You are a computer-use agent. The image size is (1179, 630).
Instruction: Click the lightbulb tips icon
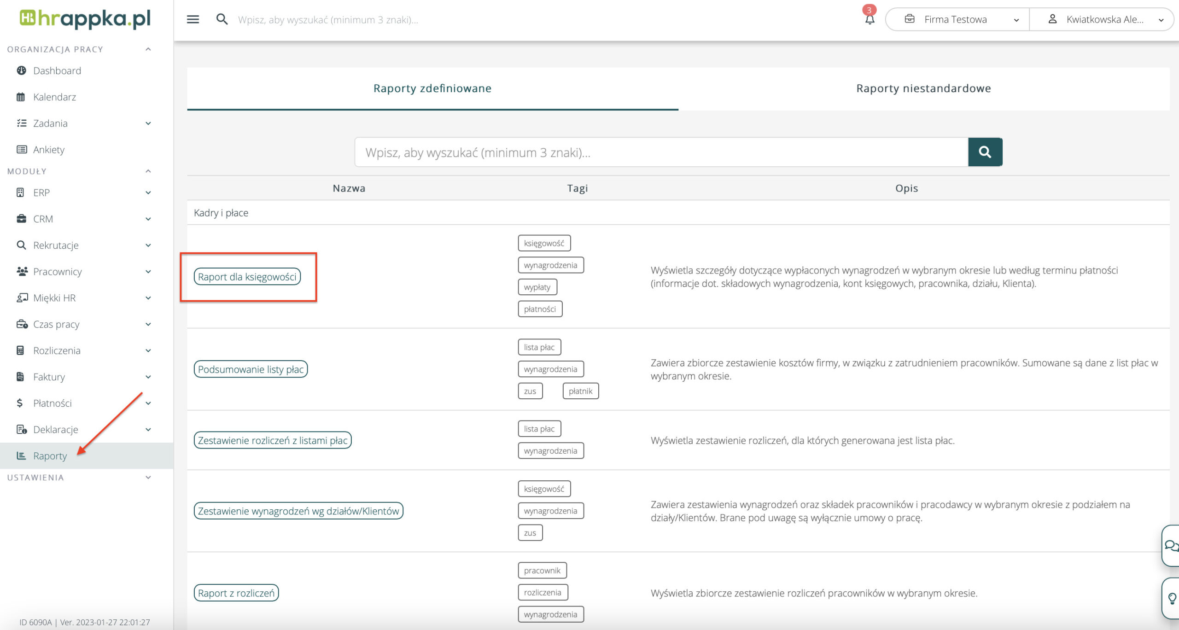click(x=1172, y=598)
